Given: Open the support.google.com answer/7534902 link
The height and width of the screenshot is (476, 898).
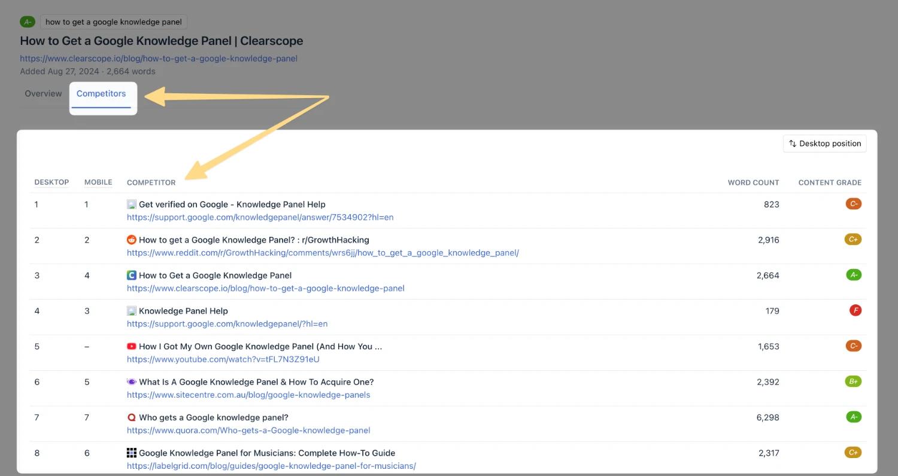Looking at the screenshot, I should 260,217.
